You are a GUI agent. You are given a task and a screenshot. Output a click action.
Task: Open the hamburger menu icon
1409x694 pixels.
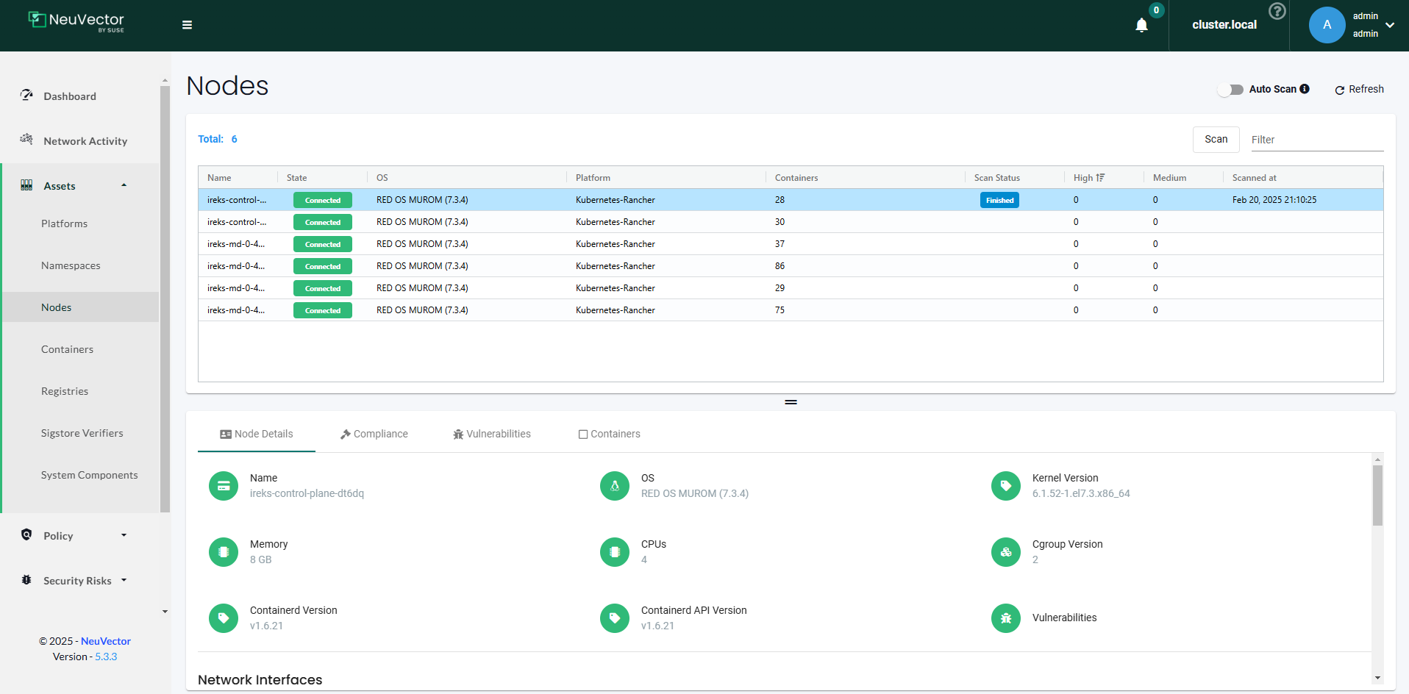[187, 25]
